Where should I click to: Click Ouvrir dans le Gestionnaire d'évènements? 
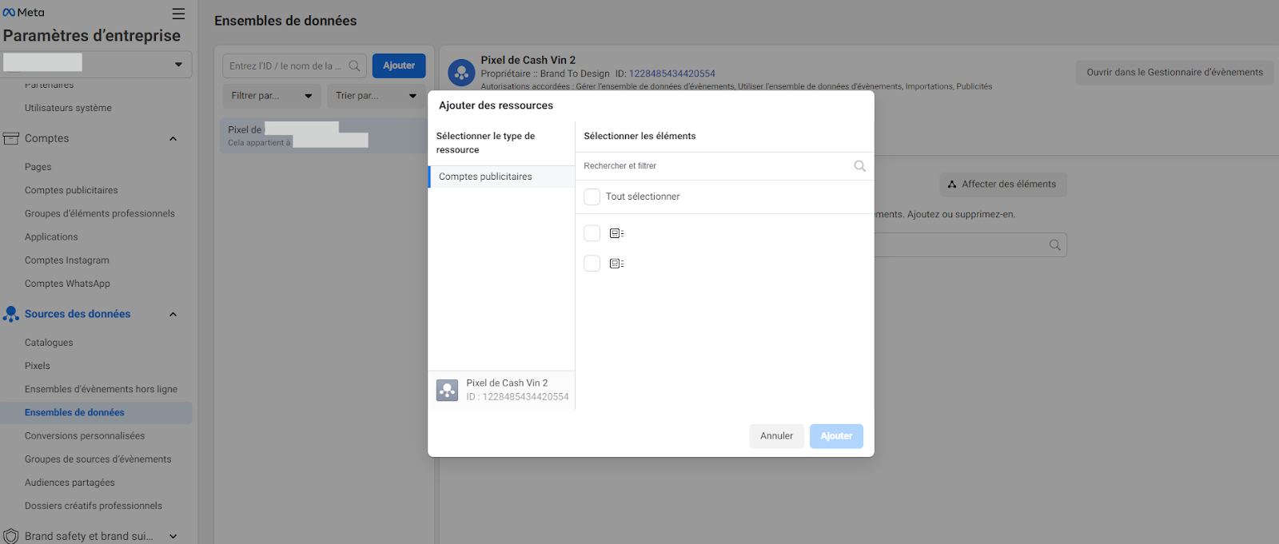[x=1174, y=72]
